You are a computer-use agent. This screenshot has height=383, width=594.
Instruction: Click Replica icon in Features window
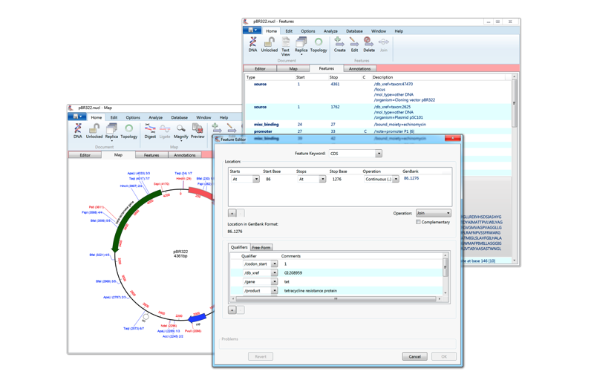click(x=301, y=45)
